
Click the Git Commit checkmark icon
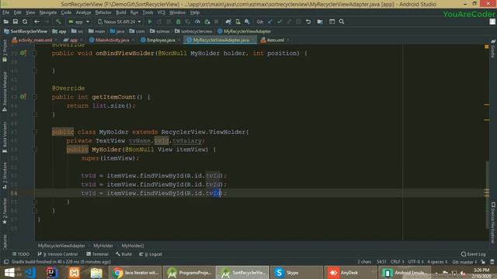[280, 22]
